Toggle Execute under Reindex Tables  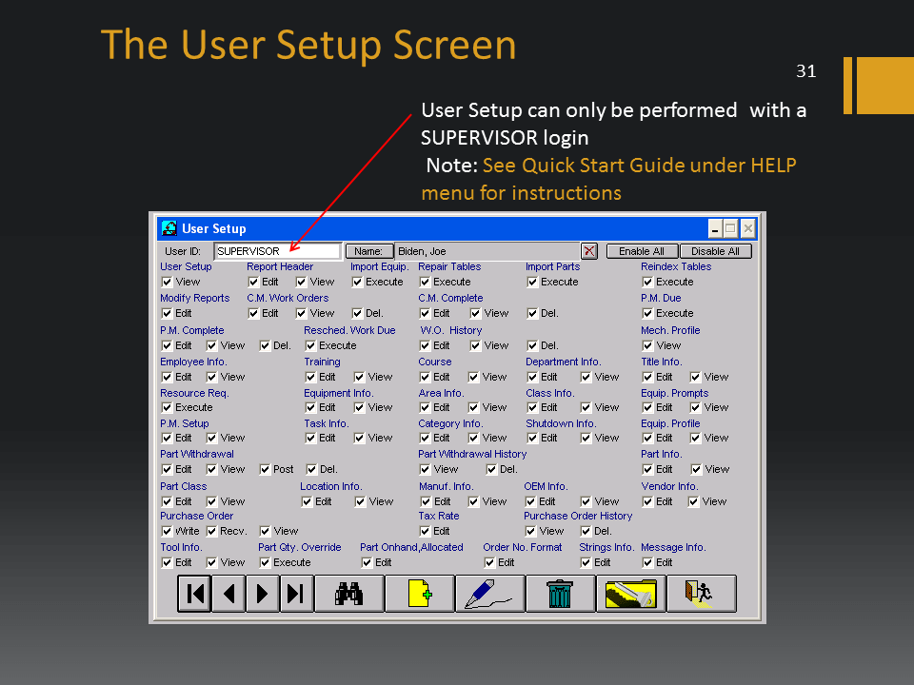pos(647,282)
